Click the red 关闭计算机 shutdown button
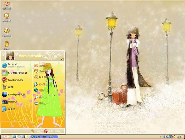This screenshot has width=185, height=139. pyautogui.click(x=53, y=131)
